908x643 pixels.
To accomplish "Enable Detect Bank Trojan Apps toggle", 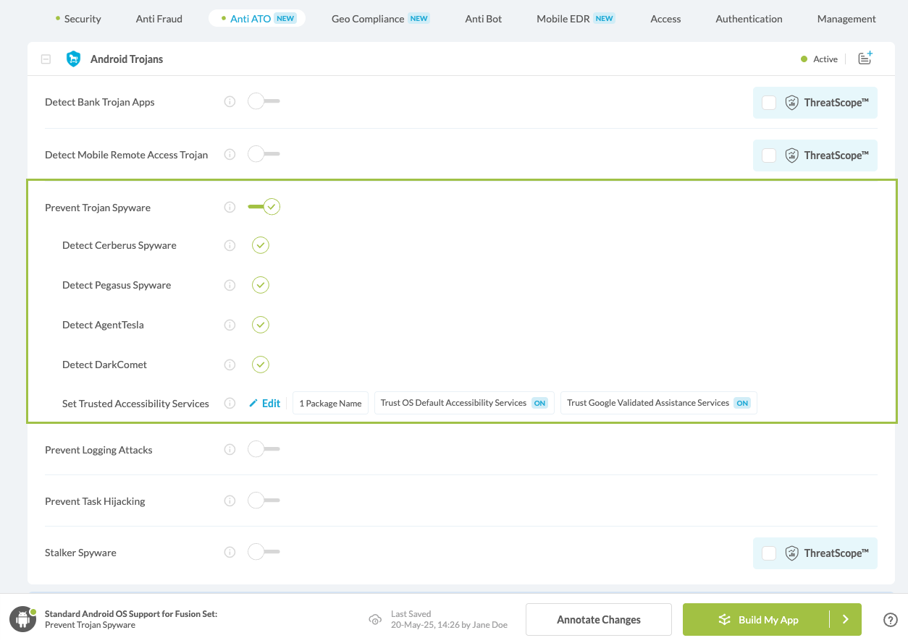I will pos(263,102).
